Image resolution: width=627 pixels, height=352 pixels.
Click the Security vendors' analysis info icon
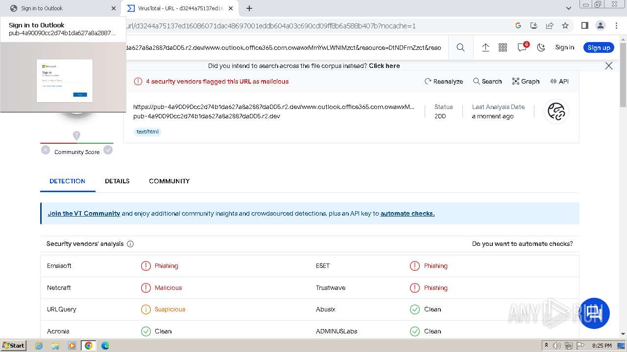click(x=130, y=244)
